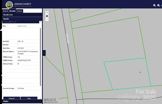Select the magnifier zoom-out tool in header
This screenshot has height=104, width=162.
pos(159,5)
